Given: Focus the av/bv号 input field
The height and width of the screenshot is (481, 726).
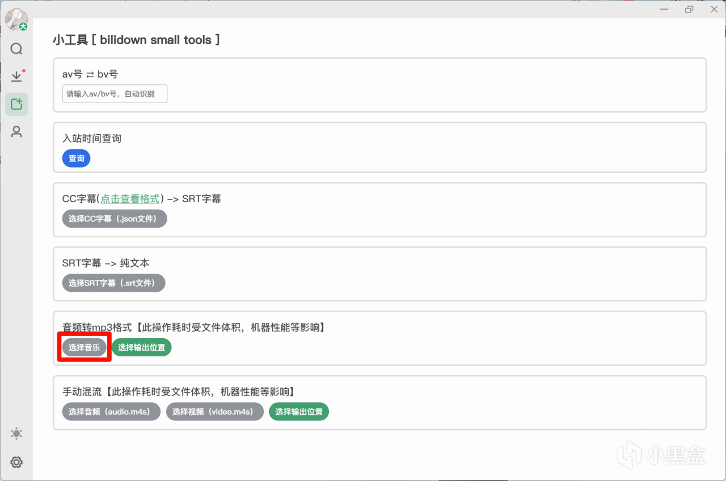Looking at the screenshot, I should (x=115, y=94).
